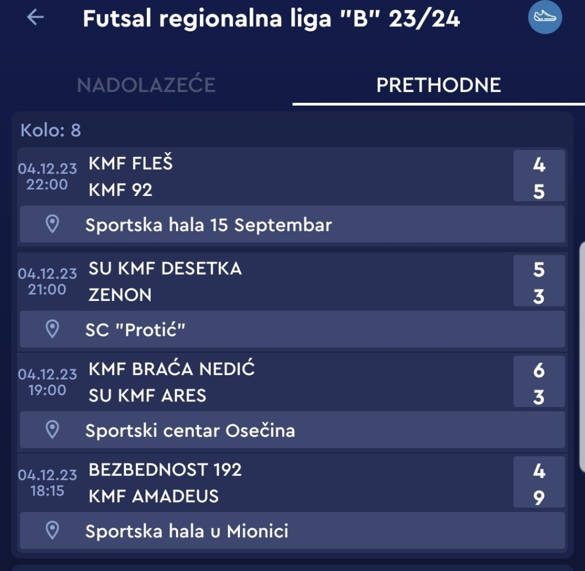Open the sneaker icon in header
Screen dimensions: 585x571
pyautogui.click(x=544, y=17)
